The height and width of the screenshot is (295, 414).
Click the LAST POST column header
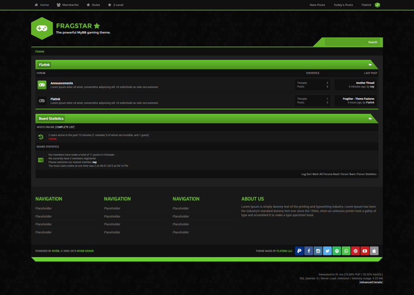point(371,73)
